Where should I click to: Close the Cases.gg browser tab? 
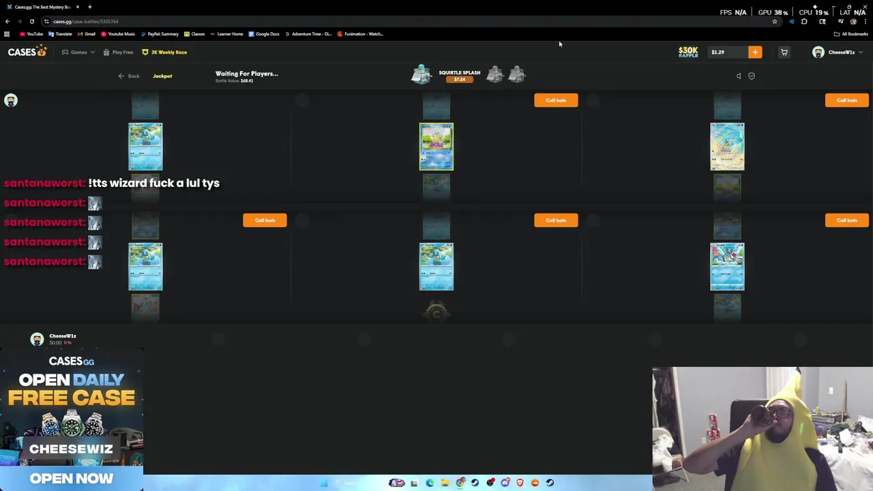coord(77,7)
